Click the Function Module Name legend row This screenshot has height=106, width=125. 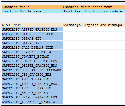(x=63, y=11)
